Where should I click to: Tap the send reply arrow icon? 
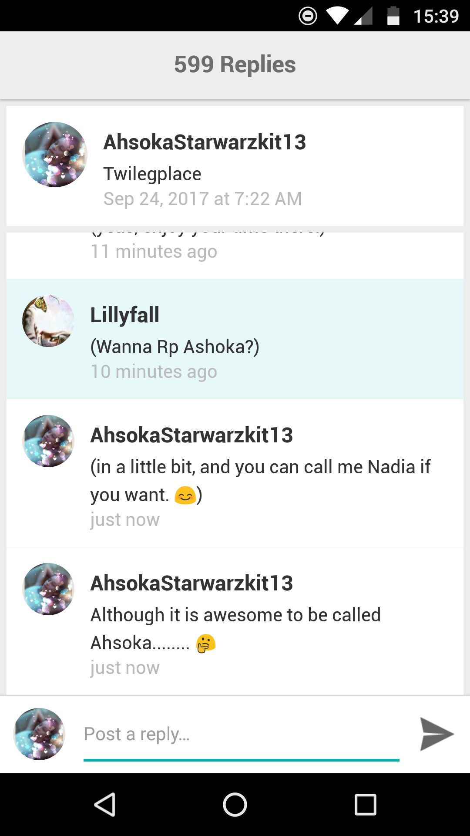click(x=436, y=734)
